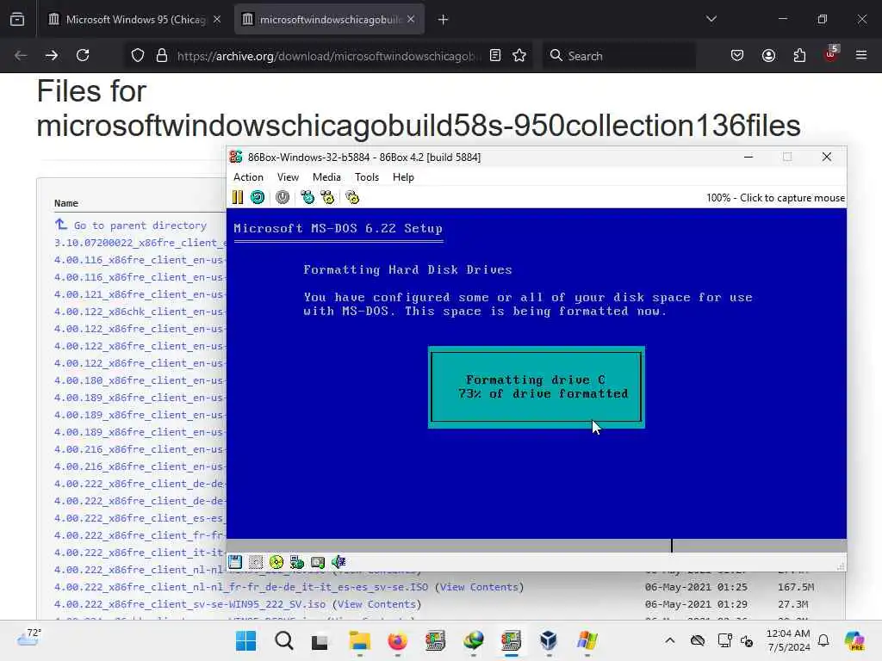Image resolution: width=882 pixels, height=661 pixels.
Task: Open weather widget showing 72°
Action: coord(28,639)
